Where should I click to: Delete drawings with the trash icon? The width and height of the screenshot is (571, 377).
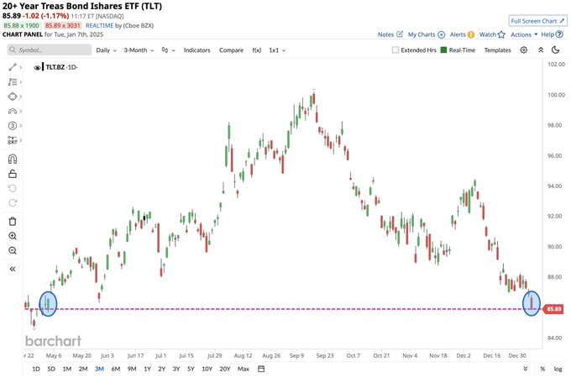tap(13, 222)
